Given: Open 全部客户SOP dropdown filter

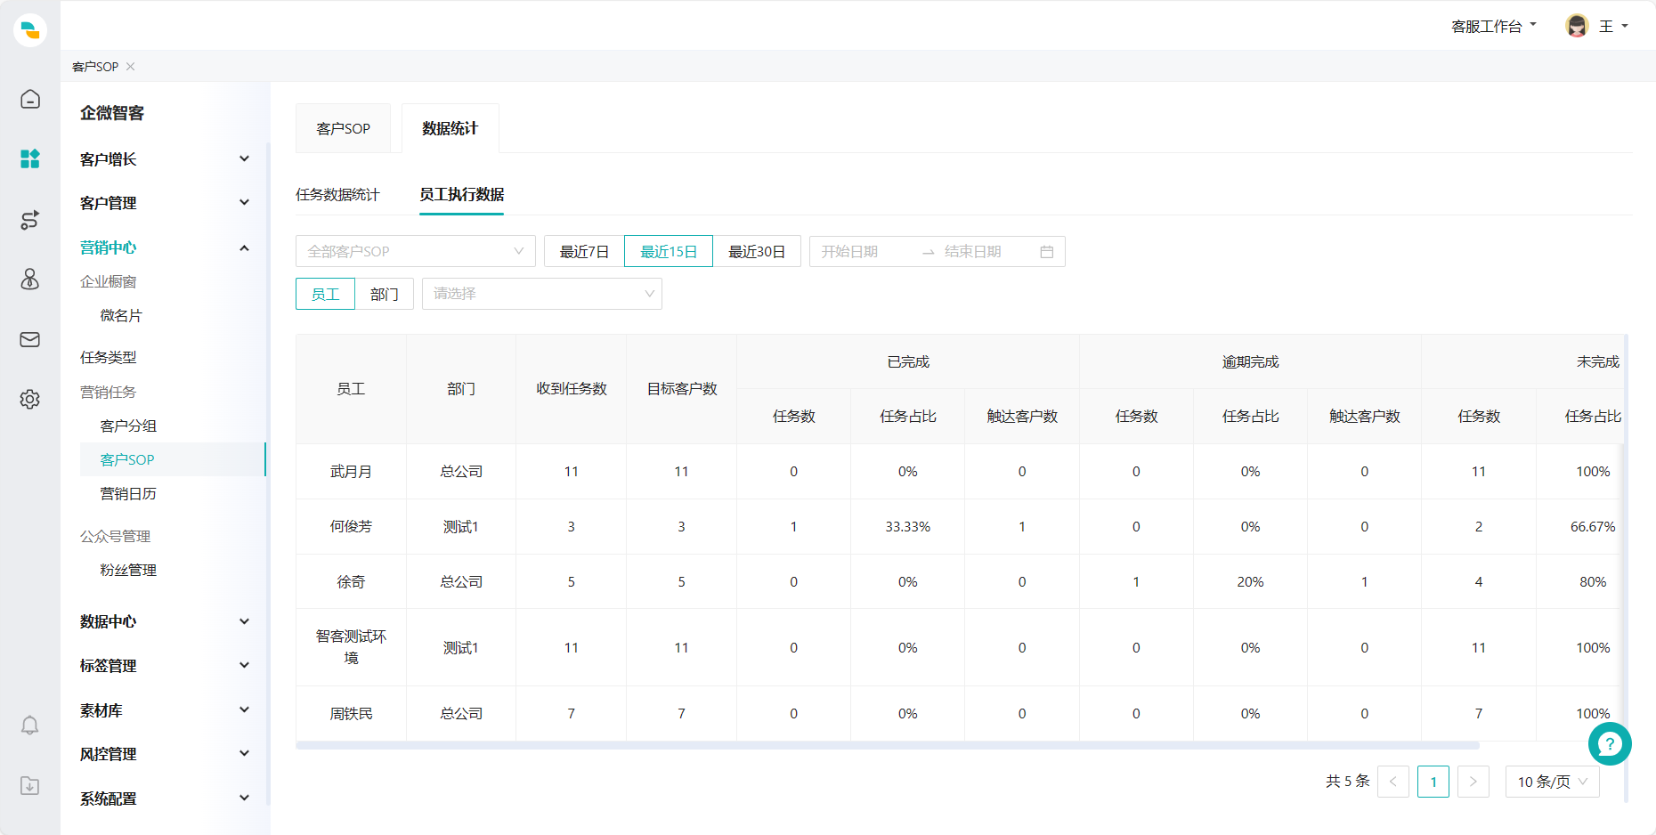Looking at the screenshot, I should point(416,251).
